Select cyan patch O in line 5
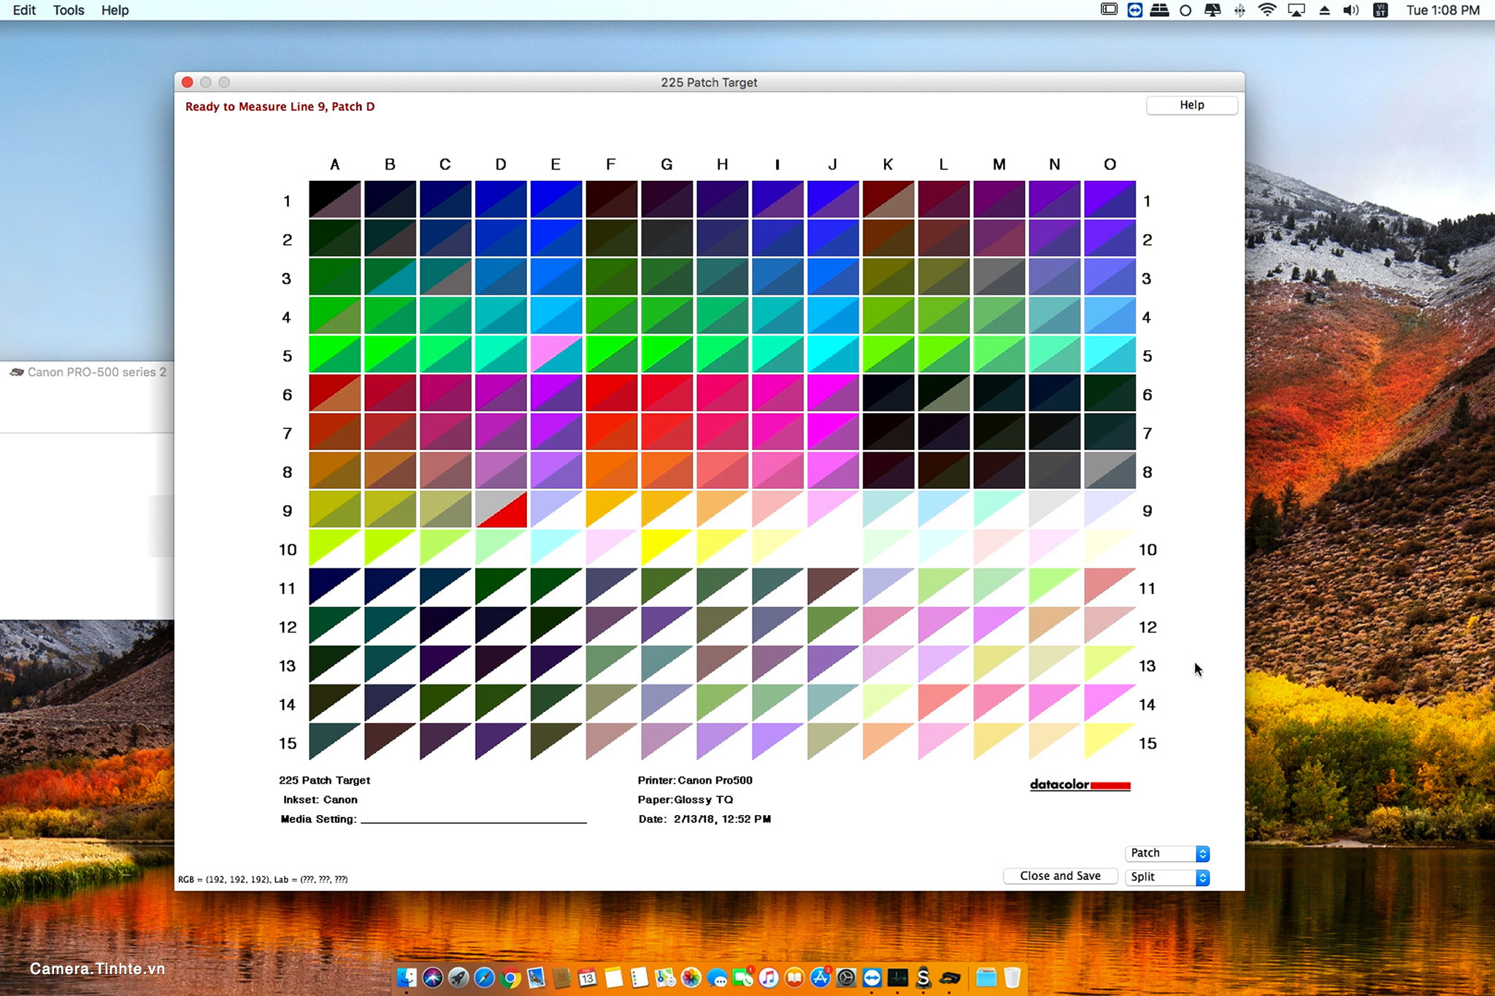Image resolution: width=1495 pixels, height=996 pixels. 1110,354
